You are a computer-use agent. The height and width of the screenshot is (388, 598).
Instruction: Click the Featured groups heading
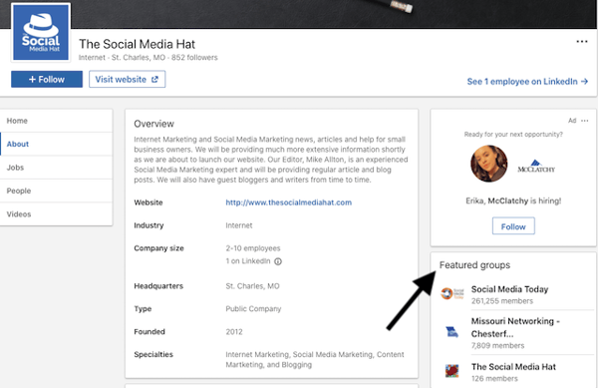pyautogui.click(x=474, y=265)
